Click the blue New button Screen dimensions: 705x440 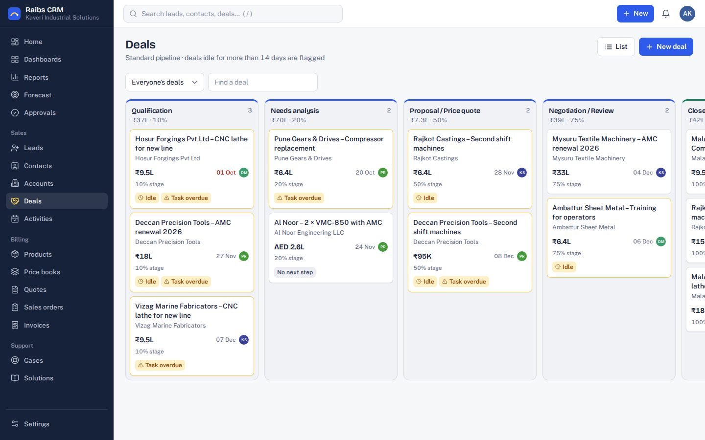635,14
